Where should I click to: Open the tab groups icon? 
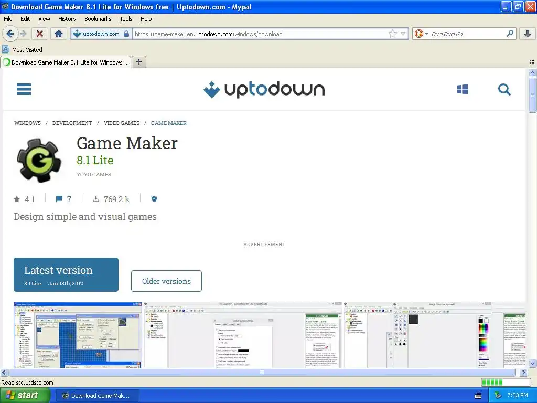(532, 62)
